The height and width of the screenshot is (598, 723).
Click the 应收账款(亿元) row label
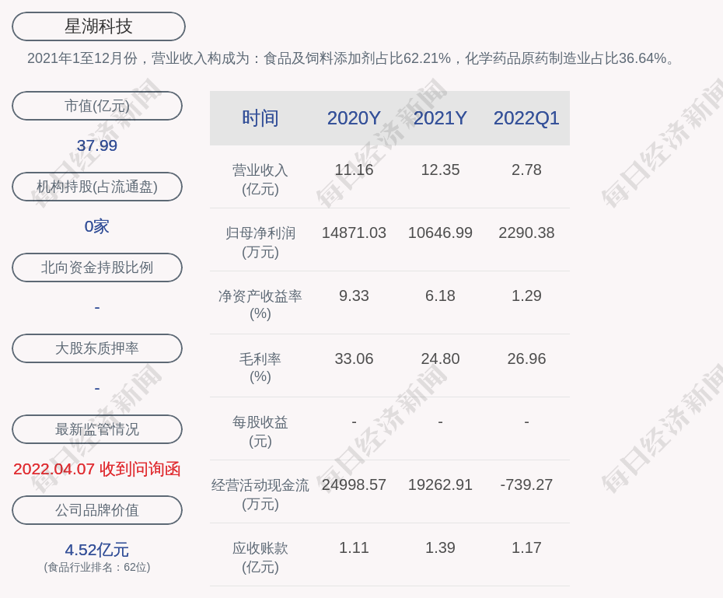(260, 558)
